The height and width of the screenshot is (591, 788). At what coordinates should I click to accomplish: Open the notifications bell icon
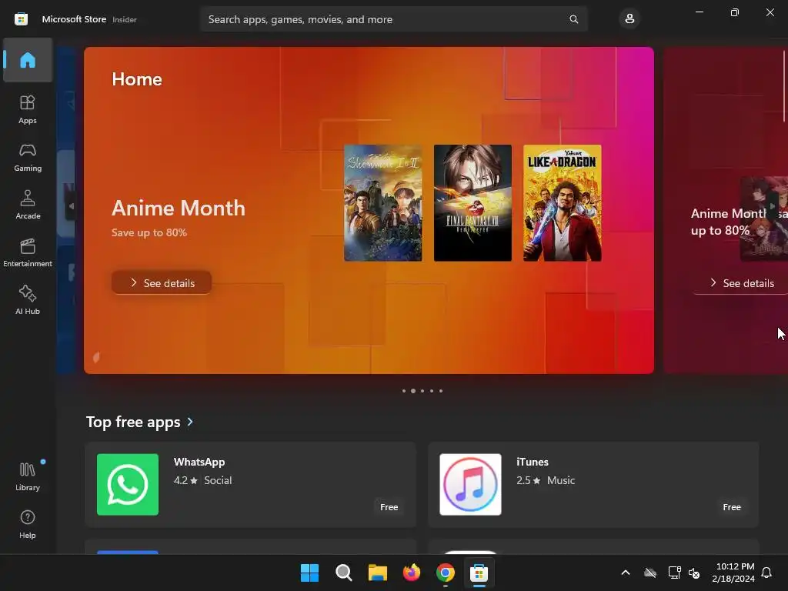coord(767,573)
